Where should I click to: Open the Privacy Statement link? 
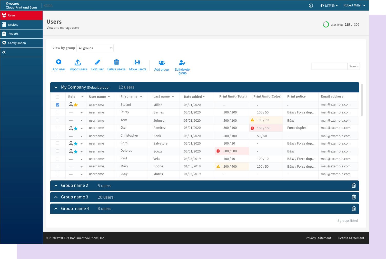pyautogui.click(x=318, y=238)
